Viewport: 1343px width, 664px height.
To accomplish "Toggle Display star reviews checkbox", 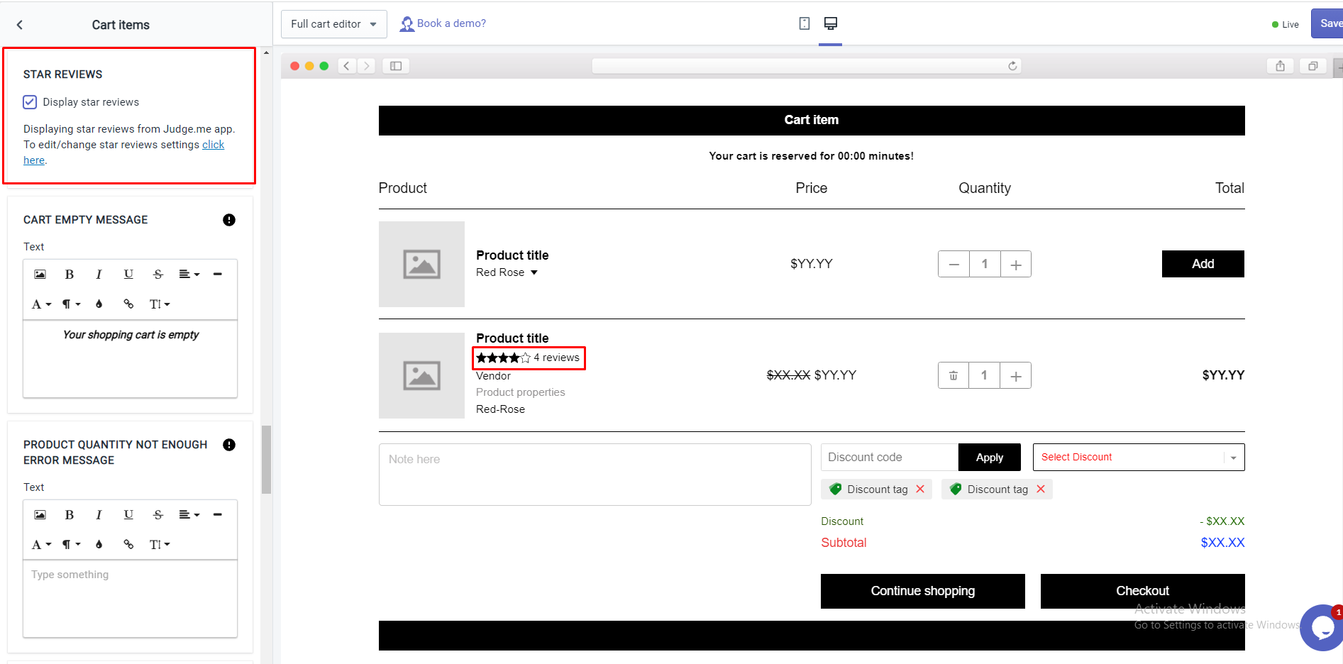I will (30, 102).
